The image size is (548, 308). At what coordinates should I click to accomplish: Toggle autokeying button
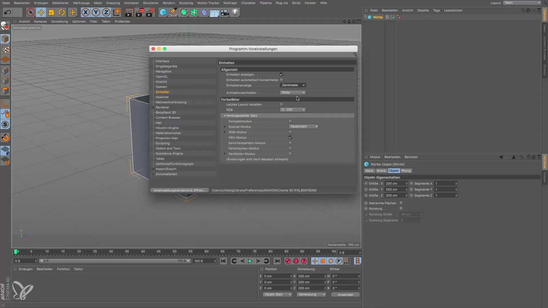[x=296, y=261]
